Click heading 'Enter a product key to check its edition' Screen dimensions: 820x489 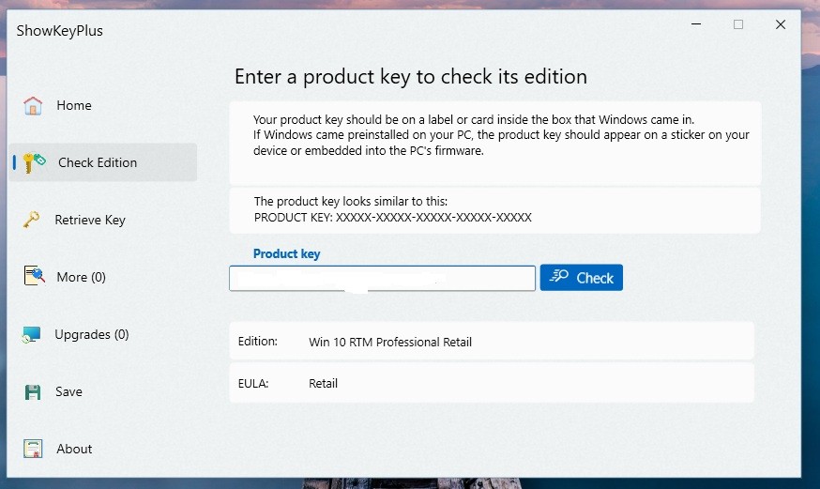(x=411, y=77)
